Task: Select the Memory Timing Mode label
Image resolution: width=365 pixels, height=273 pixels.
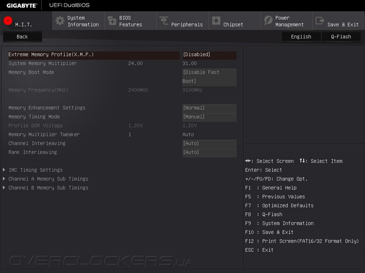Action: coord(34,117)
